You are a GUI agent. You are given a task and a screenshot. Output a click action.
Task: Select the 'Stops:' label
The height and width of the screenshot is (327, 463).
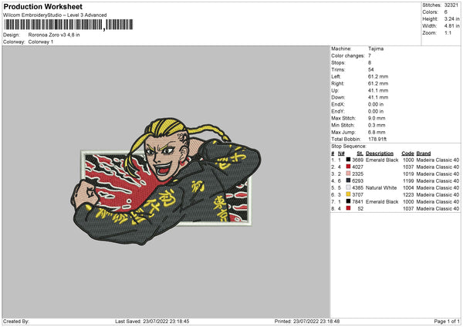click(338, 62)
